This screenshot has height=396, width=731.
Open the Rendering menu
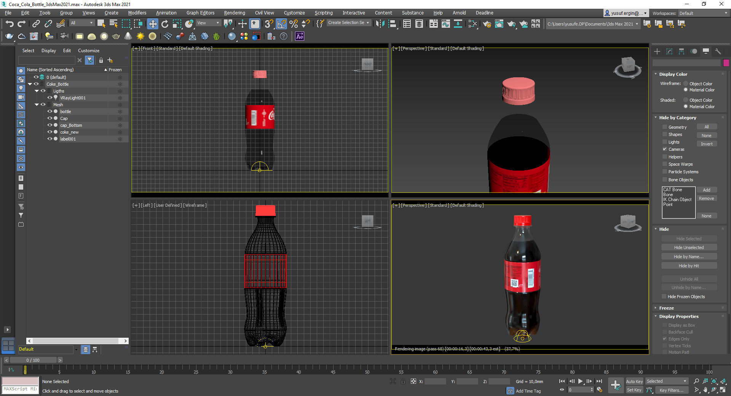(234, 13)
